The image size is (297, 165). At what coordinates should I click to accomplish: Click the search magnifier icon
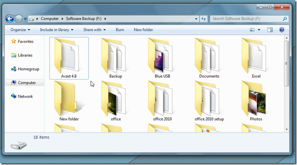pyautogui.click(x=284, y=19)
